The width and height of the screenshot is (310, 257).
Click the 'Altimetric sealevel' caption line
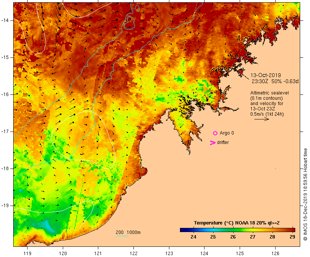[x=270, y=93]
